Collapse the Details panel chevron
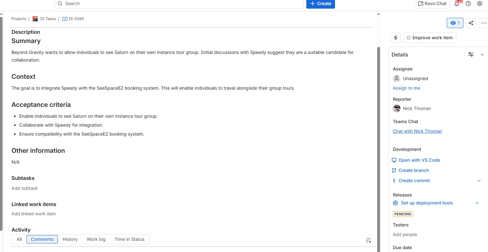 tap(482, 54)
